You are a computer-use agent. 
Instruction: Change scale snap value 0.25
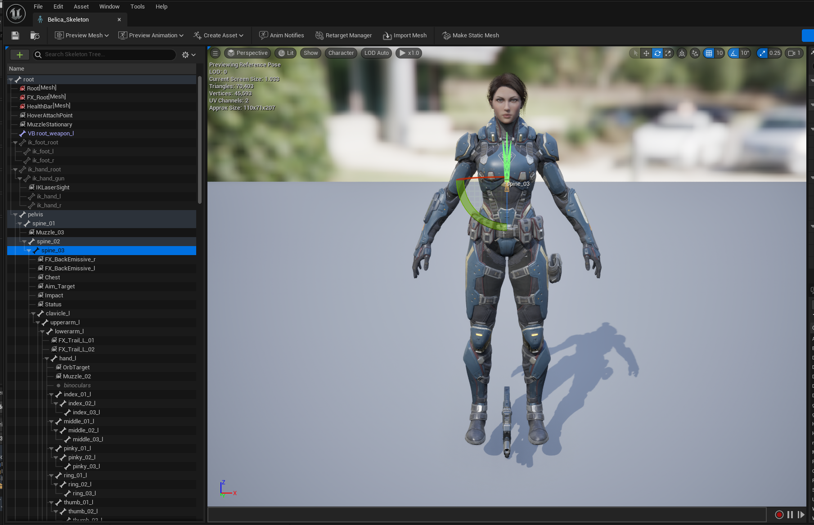[x=775, y=53]
